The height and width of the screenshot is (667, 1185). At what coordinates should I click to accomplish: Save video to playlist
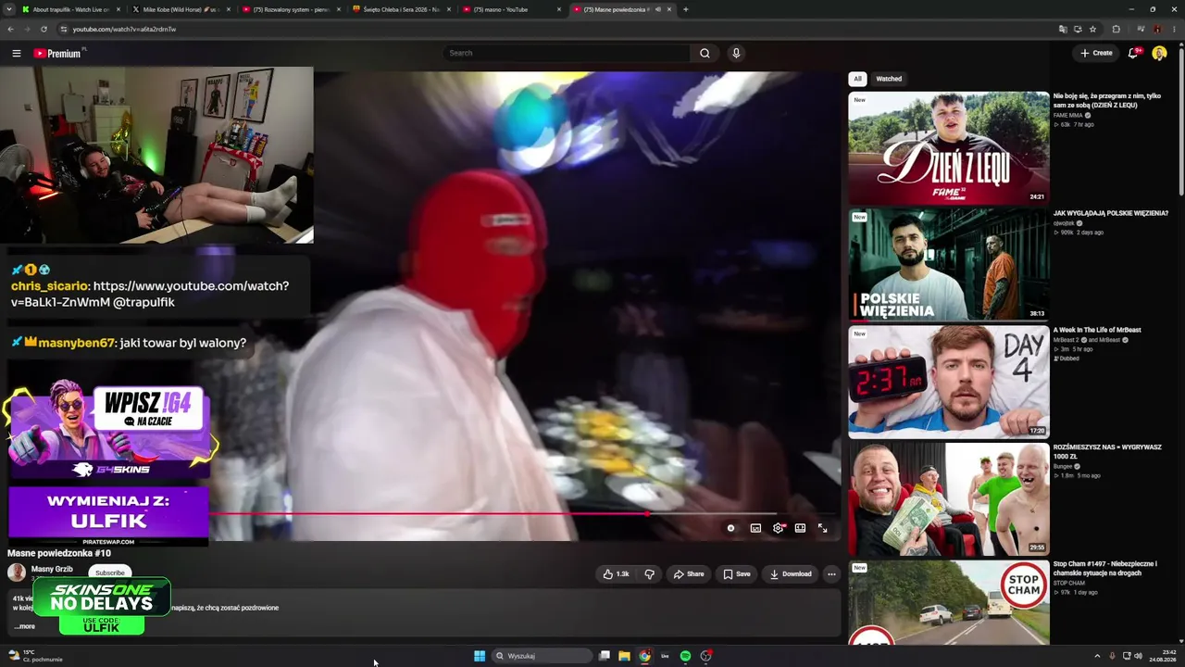point(737,574)
